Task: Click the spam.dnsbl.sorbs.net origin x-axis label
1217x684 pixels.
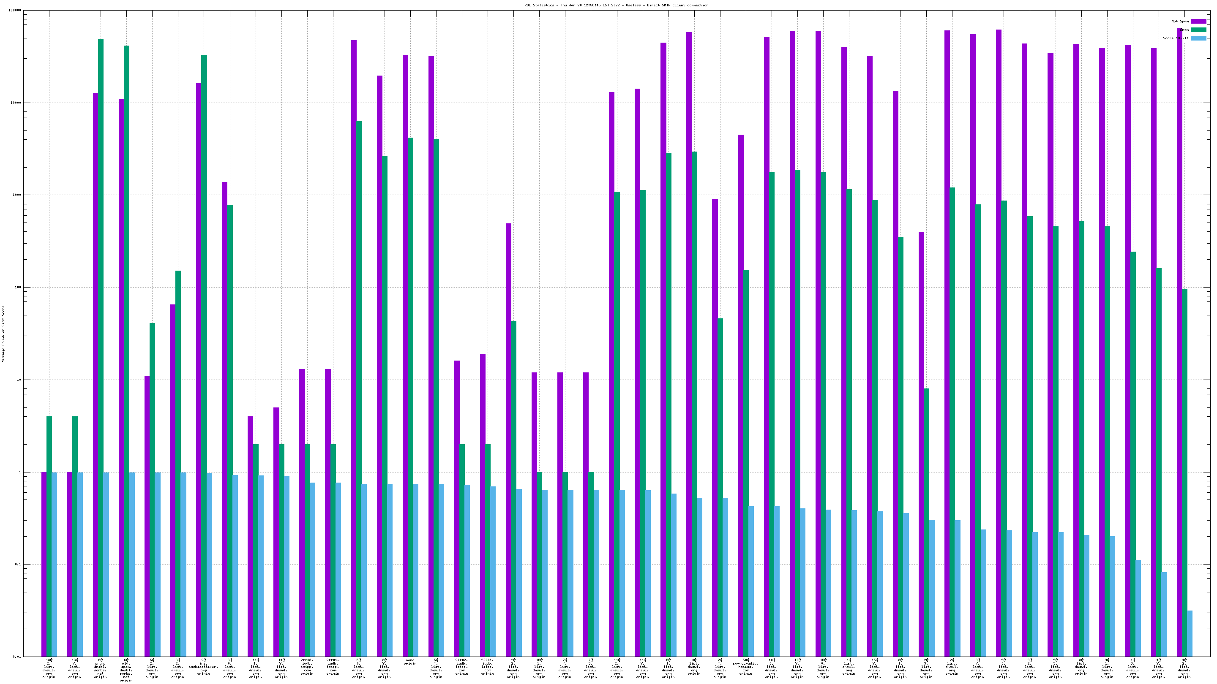Action: click(x=100, y=668)
